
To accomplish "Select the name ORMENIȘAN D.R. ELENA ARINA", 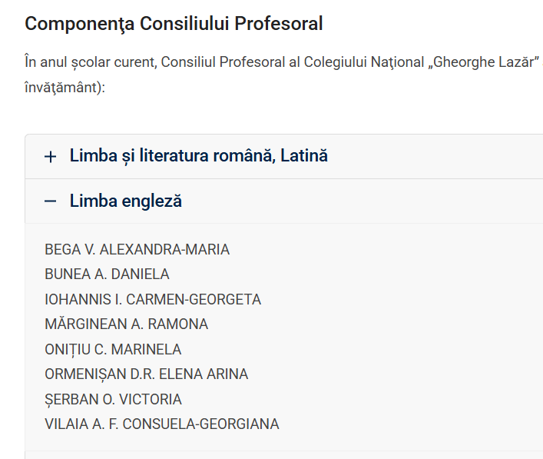I will 147,374.
